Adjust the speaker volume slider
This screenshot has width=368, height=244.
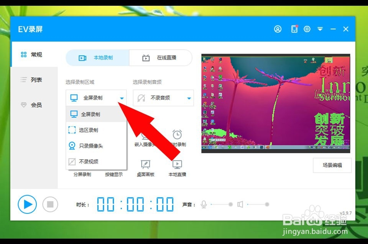pos(258,205)
